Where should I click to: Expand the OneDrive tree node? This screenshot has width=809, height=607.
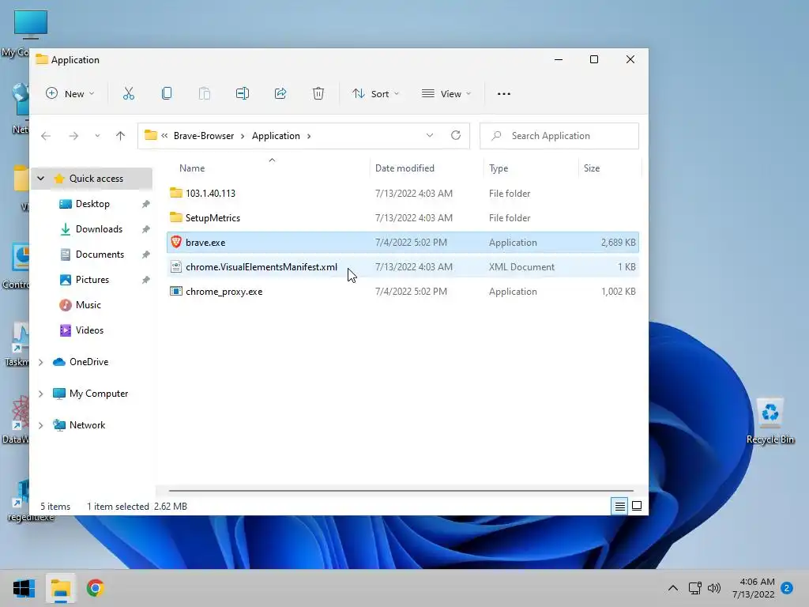41,362
